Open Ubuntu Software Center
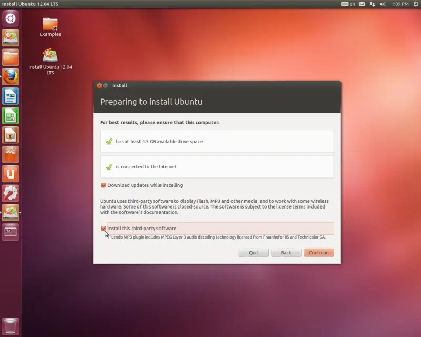 click(x=11, y=154)
